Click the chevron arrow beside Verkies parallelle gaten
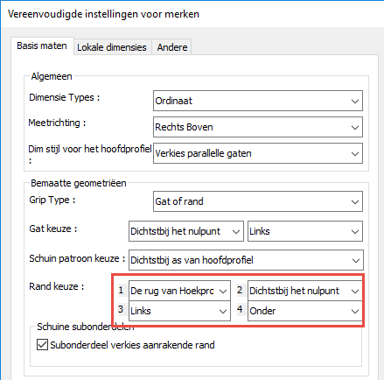Screen dimensions: 384x380 click(355, 154)
